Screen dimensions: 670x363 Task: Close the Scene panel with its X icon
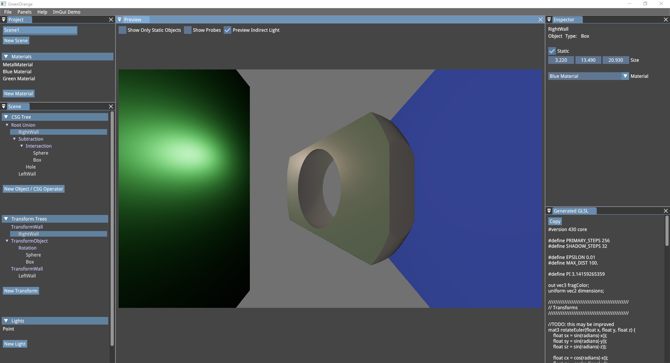[111, 106]
